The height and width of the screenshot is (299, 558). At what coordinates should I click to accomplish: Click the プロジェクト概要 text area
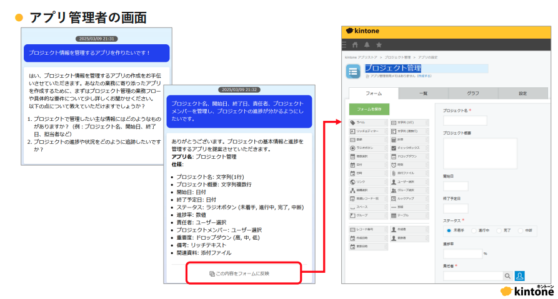(480, 154)
